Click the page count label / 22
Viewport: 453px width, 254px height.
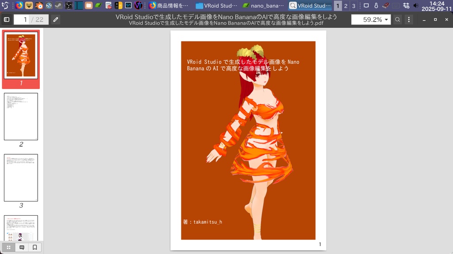click(38, 19)
